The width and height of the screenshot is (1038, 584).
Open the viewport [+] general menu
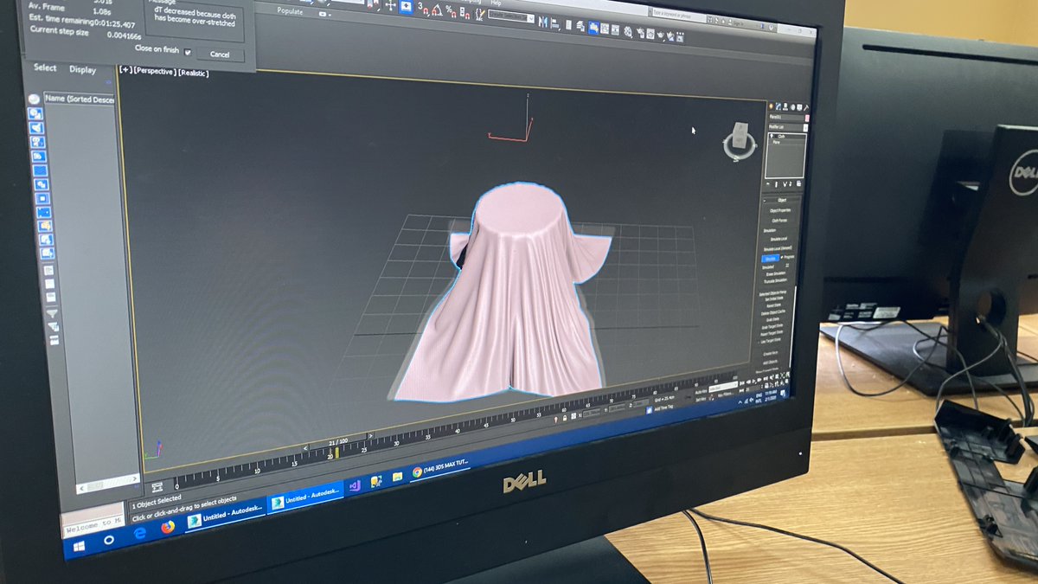125,70
